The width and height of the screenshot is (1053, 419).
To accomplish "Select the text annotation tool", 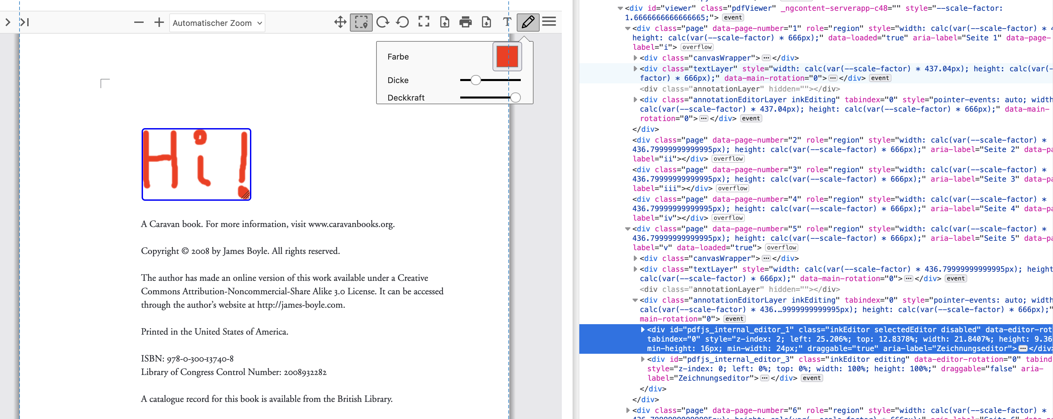I will 507,23.
